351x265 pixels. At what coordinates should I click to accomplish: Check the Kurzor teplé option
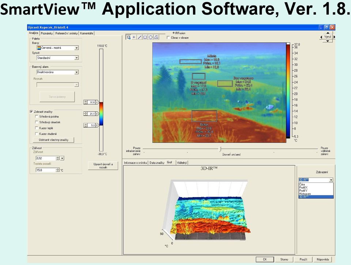(37, 128)
